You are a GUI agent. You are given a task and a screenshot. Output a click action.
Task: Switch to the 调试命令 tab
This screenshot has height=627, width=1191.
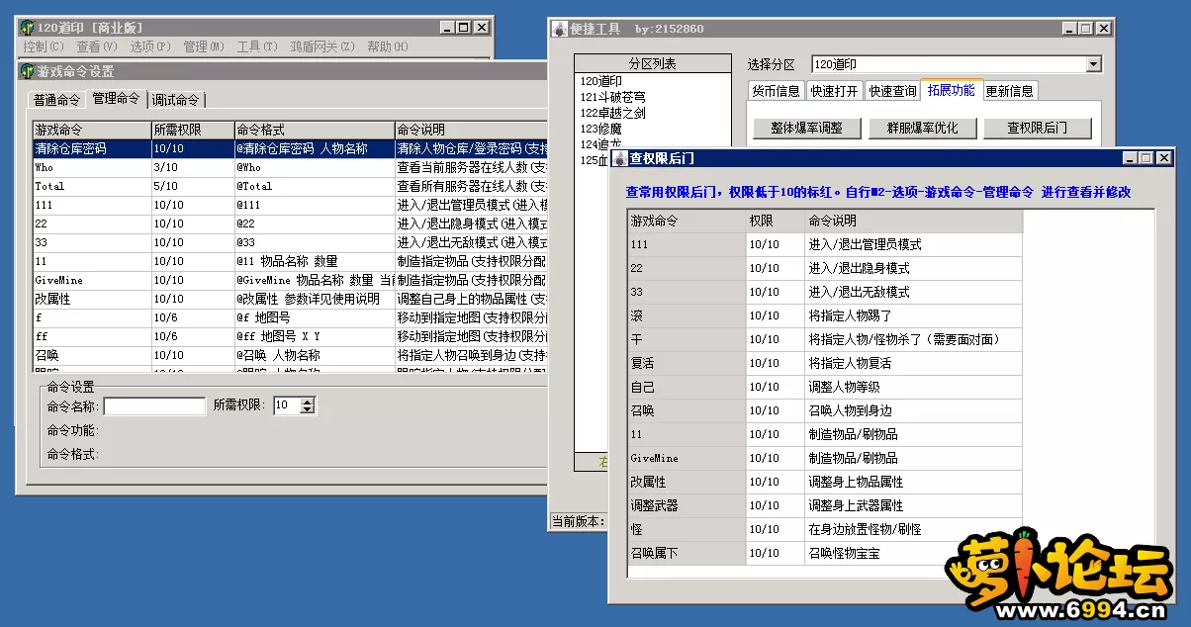click(176, 100)
